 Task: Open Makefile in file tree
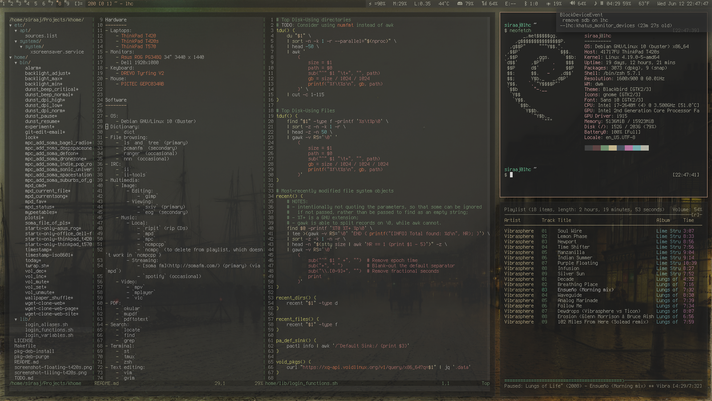(25, 346)
